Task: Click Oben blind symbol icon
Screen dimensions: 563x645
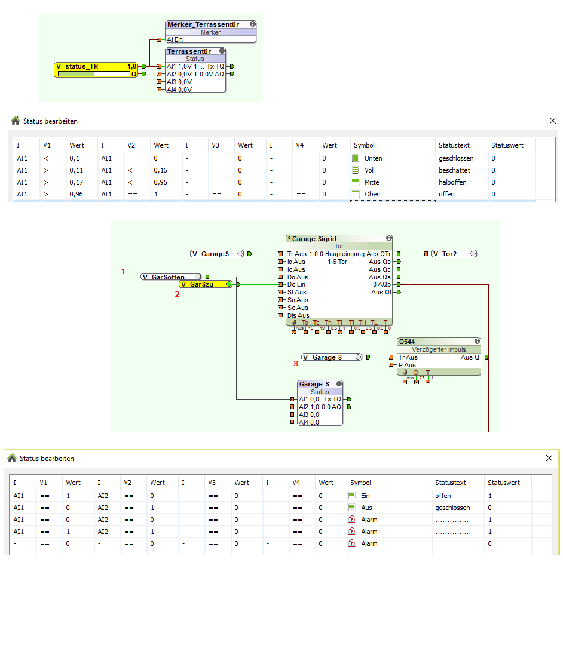Action: (355, 194)
